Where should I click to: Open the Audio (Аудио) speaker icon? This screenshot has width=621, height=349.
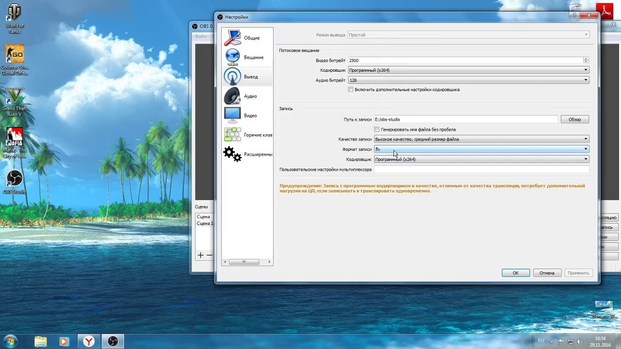point(232,96)
